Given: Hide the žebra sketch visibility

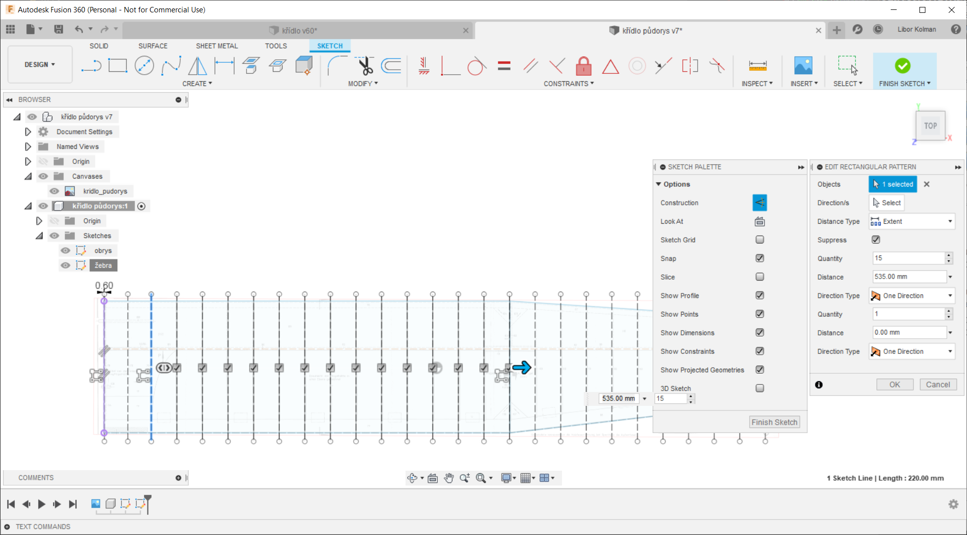Looking at the screenshot, I should click(65, 265).
